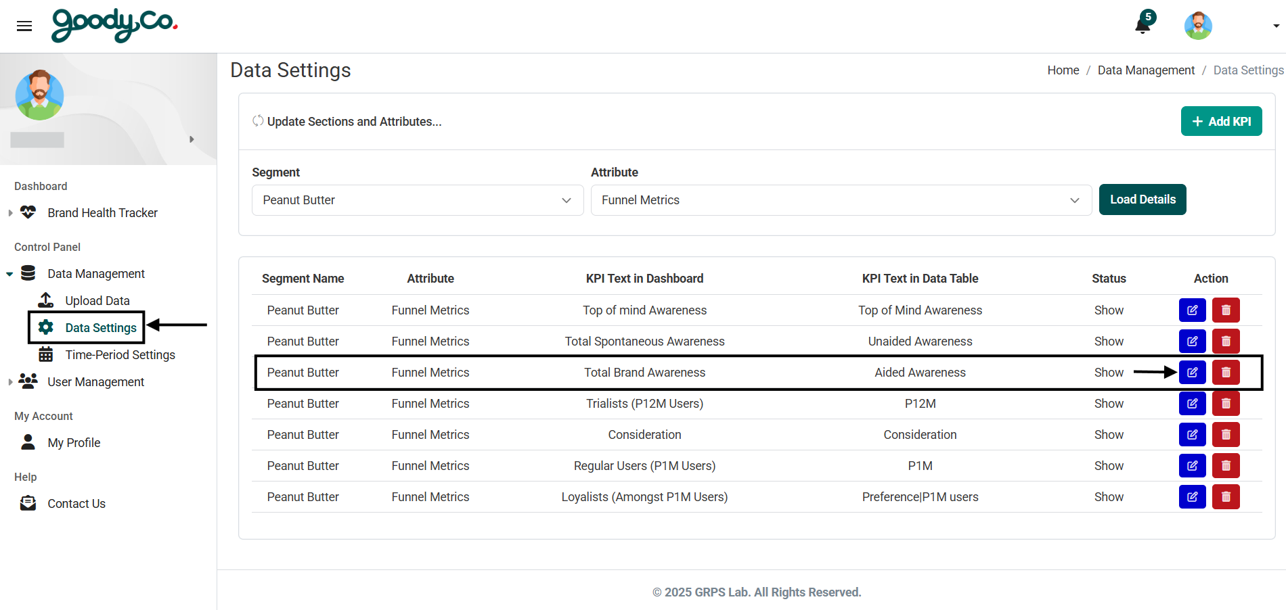Screen dimensions: 1286x610
Task: Click the Brand Health Tracker heart icon
Action: tap(27, 212)
